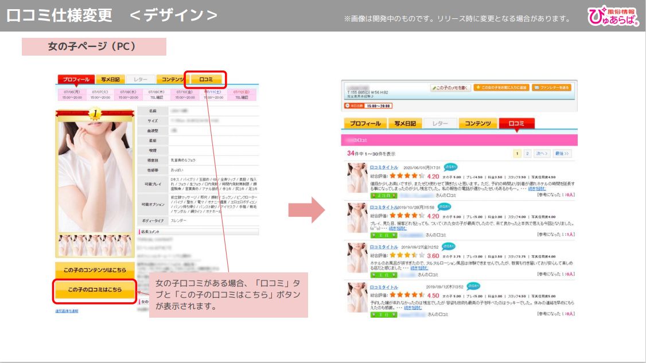646x363 pixels.
Task: Click the 返信あり bubble on the first review
Action: (x=450, y=167)
